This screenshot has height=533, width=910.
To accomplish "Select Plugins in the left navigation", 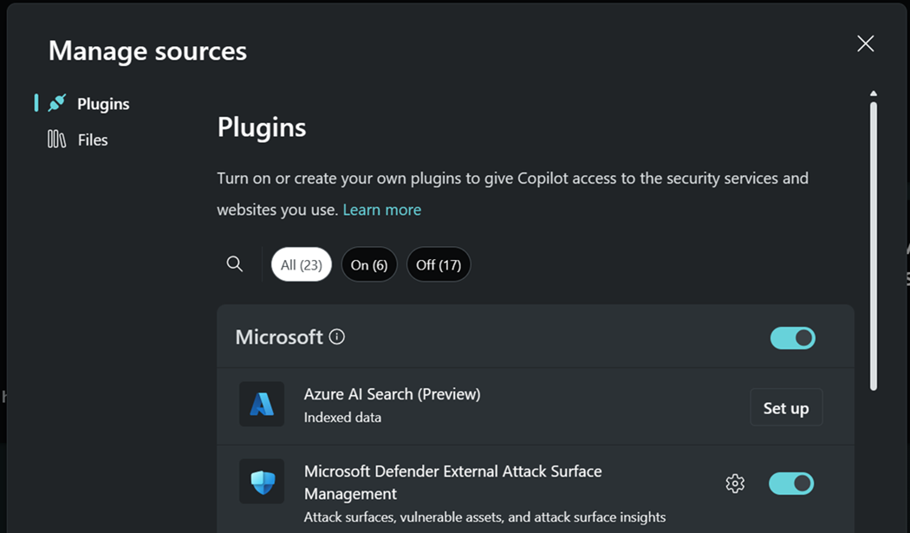I will (x=104, y=102).
